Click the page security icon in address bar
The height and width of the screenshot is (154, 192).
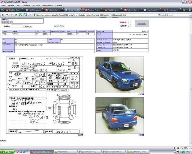point(34,15)
